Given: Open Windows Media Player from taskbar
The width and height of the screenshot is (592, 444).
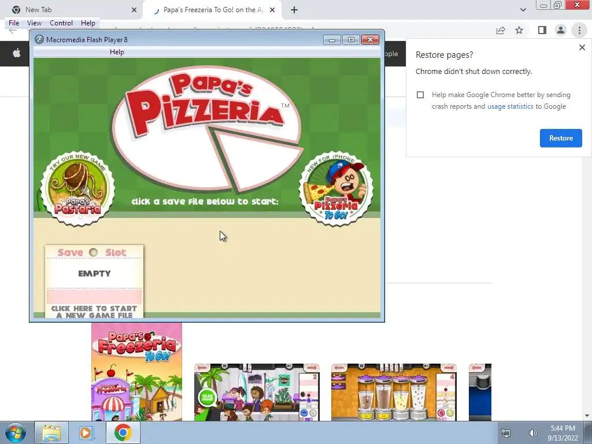Looking at the screenshot, I should (86, 432).
